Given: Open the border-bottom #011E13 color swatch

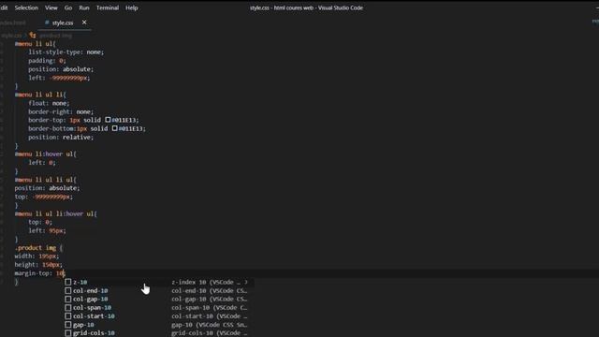Looking at the screenshot, I should click(114, 128).
